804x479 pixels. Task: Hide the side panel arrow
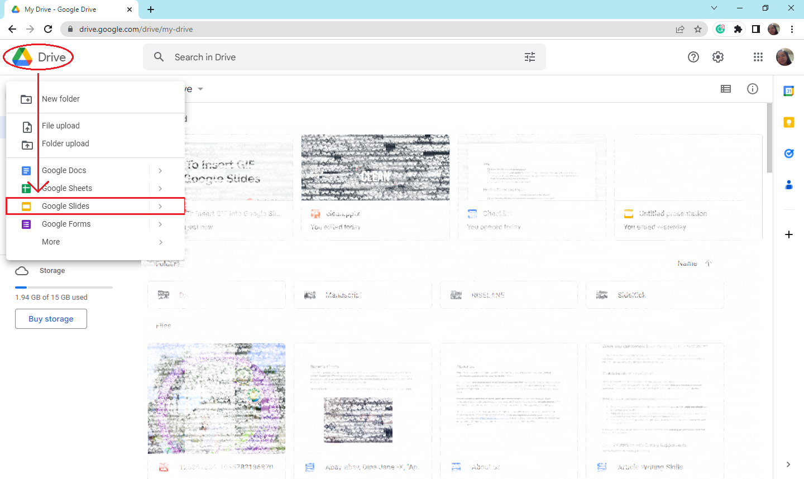(x=788, y=464)
